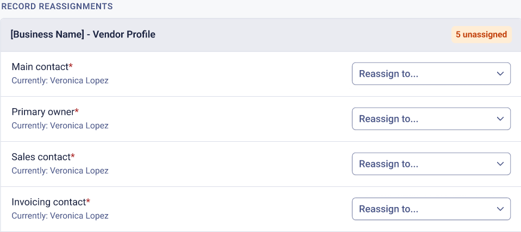The image size is (521, 232).
Task: Click 'Currently: Veronica Lopez' under Invoicing contact
Action: tap(60, 216)
